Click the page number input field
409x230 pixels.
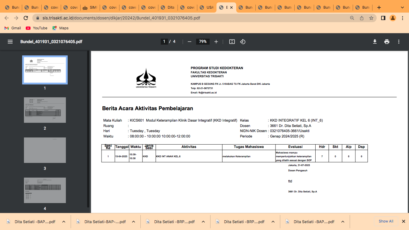coord(164,42)
